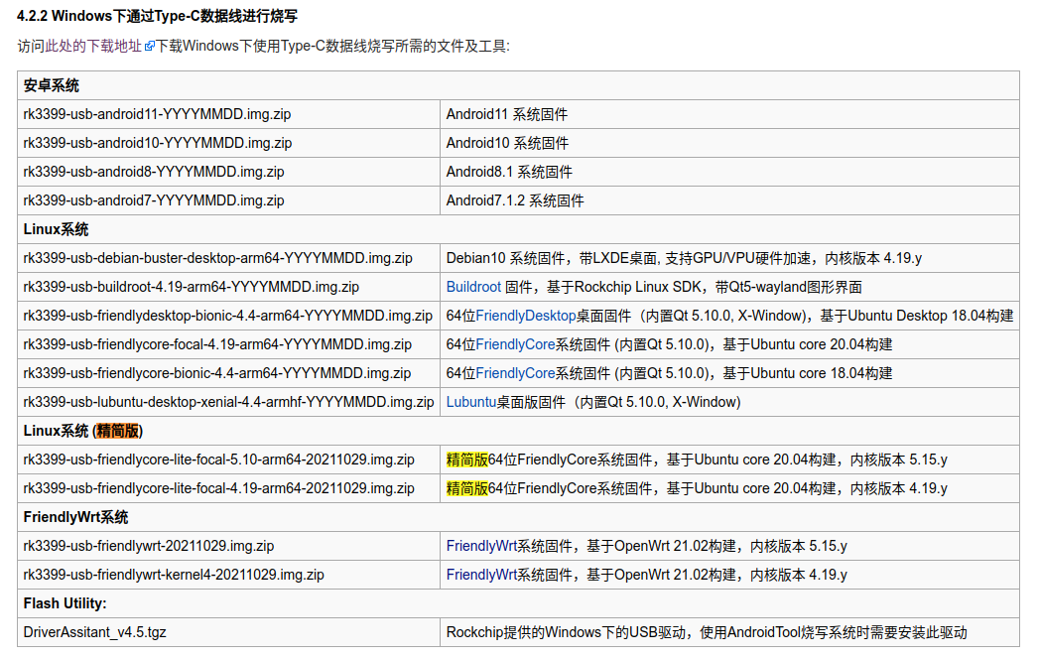Click the 4.2.2 Windows Type-C section heading
Image resolution: width=1039 pixels, height=659 pixels.
point(158,16)
